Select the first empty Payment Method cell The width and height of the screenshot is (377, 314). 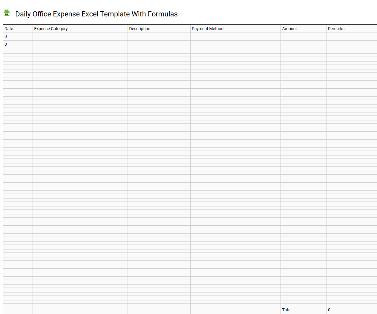(x=235, y=36)
